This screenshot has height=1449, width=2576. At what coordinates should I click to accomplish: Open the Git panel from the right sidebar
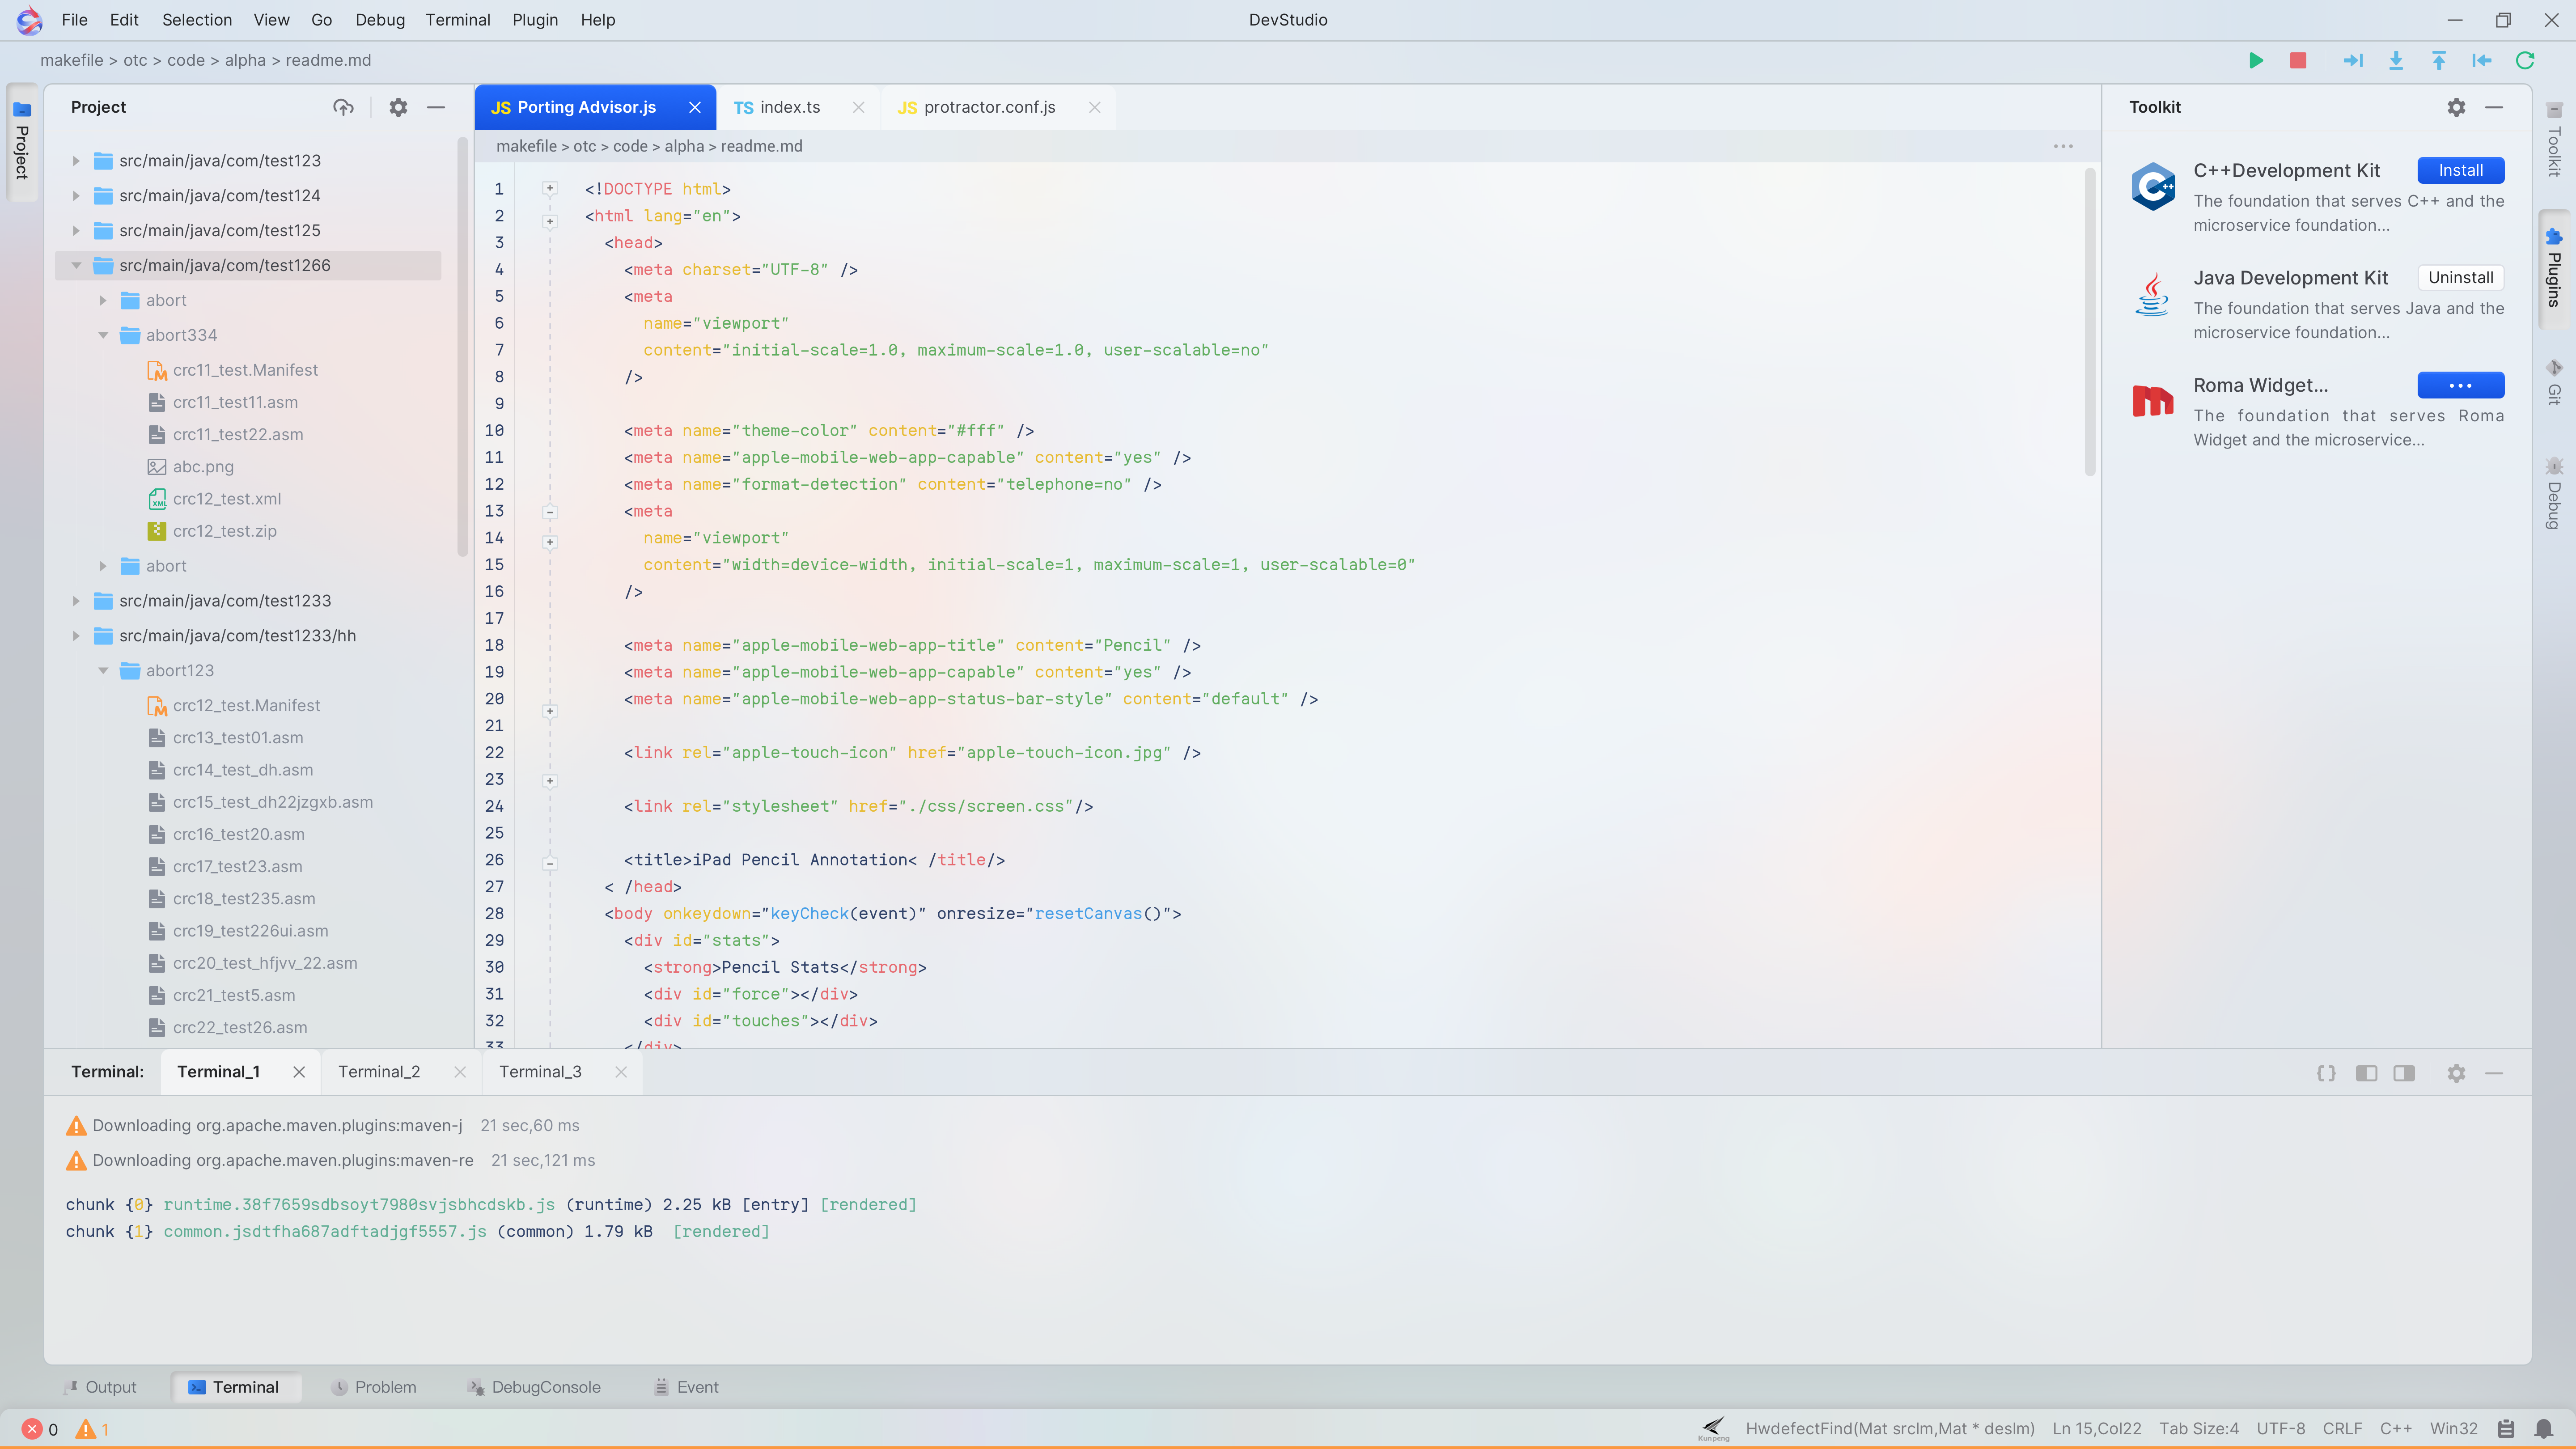[2556, 385]
